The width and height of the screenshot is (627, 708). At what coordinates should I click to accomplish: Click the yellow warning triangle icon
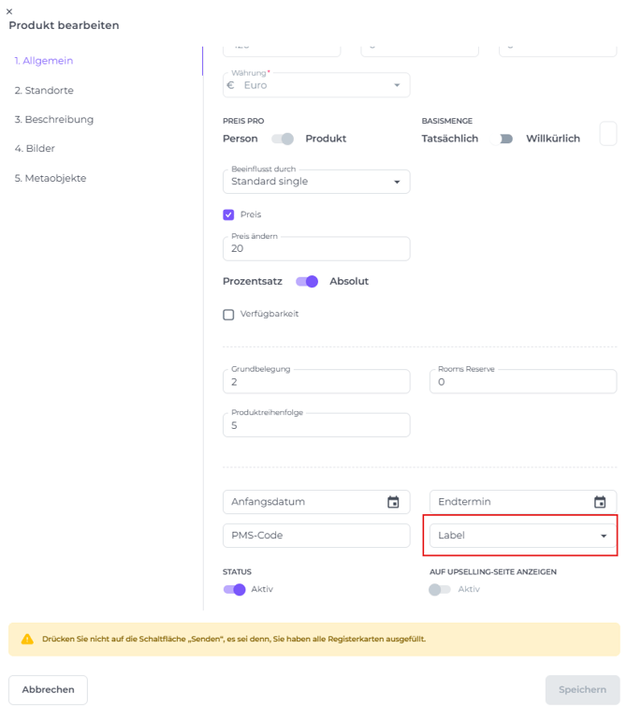(x=27, y=639)
